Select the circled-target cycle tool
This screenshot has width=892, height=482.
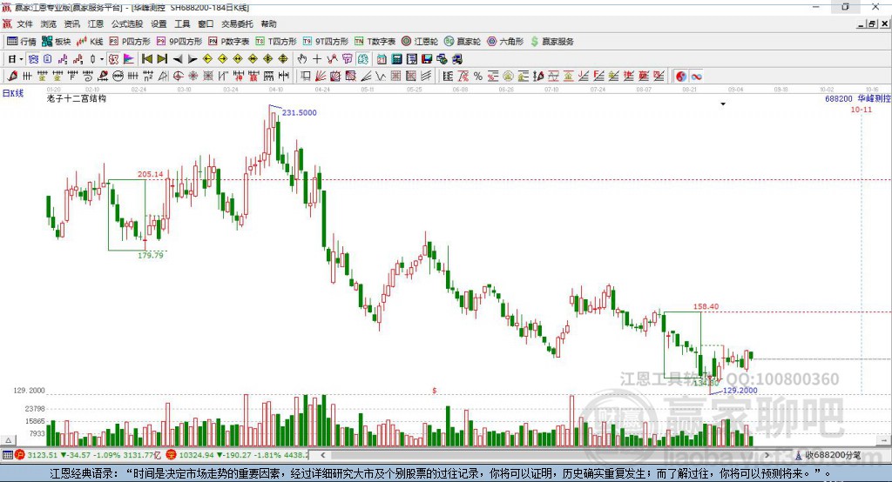tap(178, 77)
